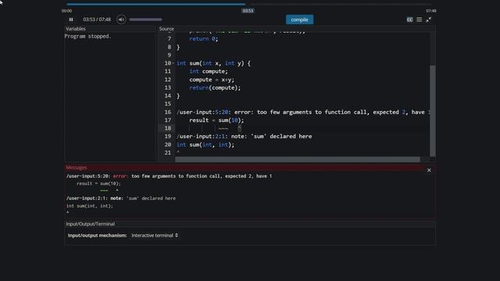This screenshot has width=500, height=281.
Task: Click the source horizontal scrollbar
Action: 298,159
